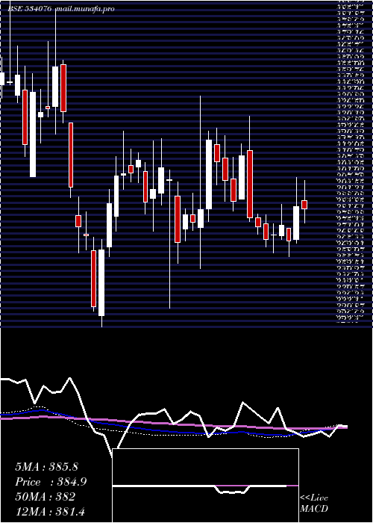
Task: Click the mail.munafa.pro label
Action: (x=84, y=9)
